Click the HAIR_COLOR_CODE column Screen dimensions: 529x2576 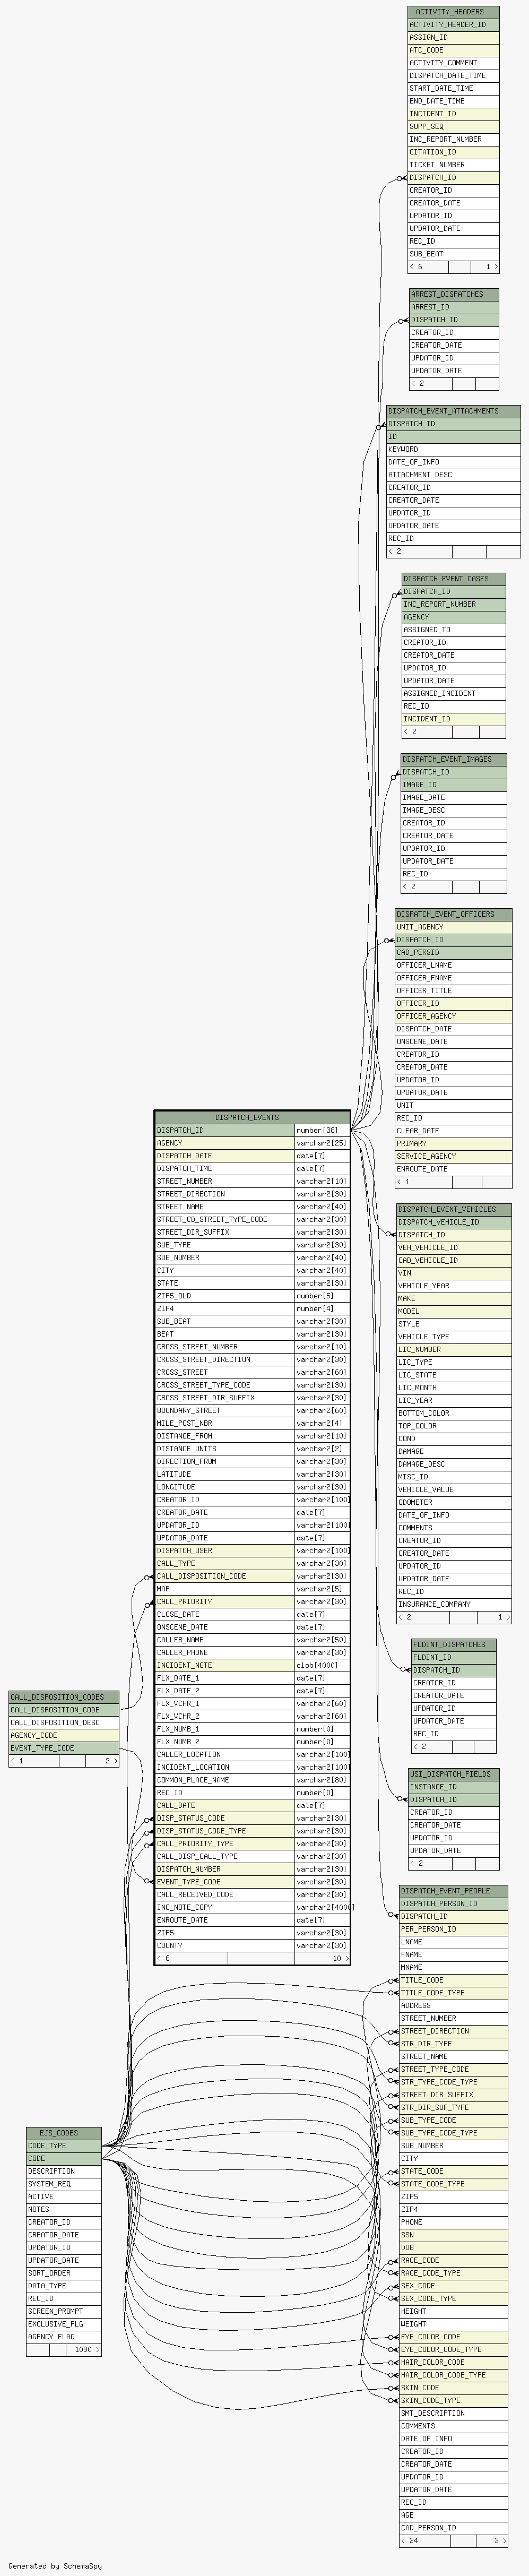[453, 2362]
